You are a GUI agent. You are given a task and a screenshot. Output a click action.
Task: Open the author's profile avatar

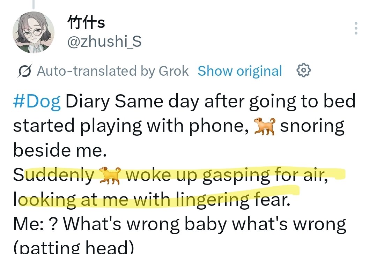(x=34, y=32)
